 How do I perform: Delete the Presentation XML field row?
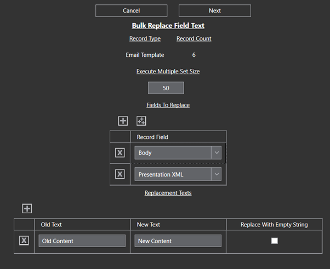(x=120, y=174)
